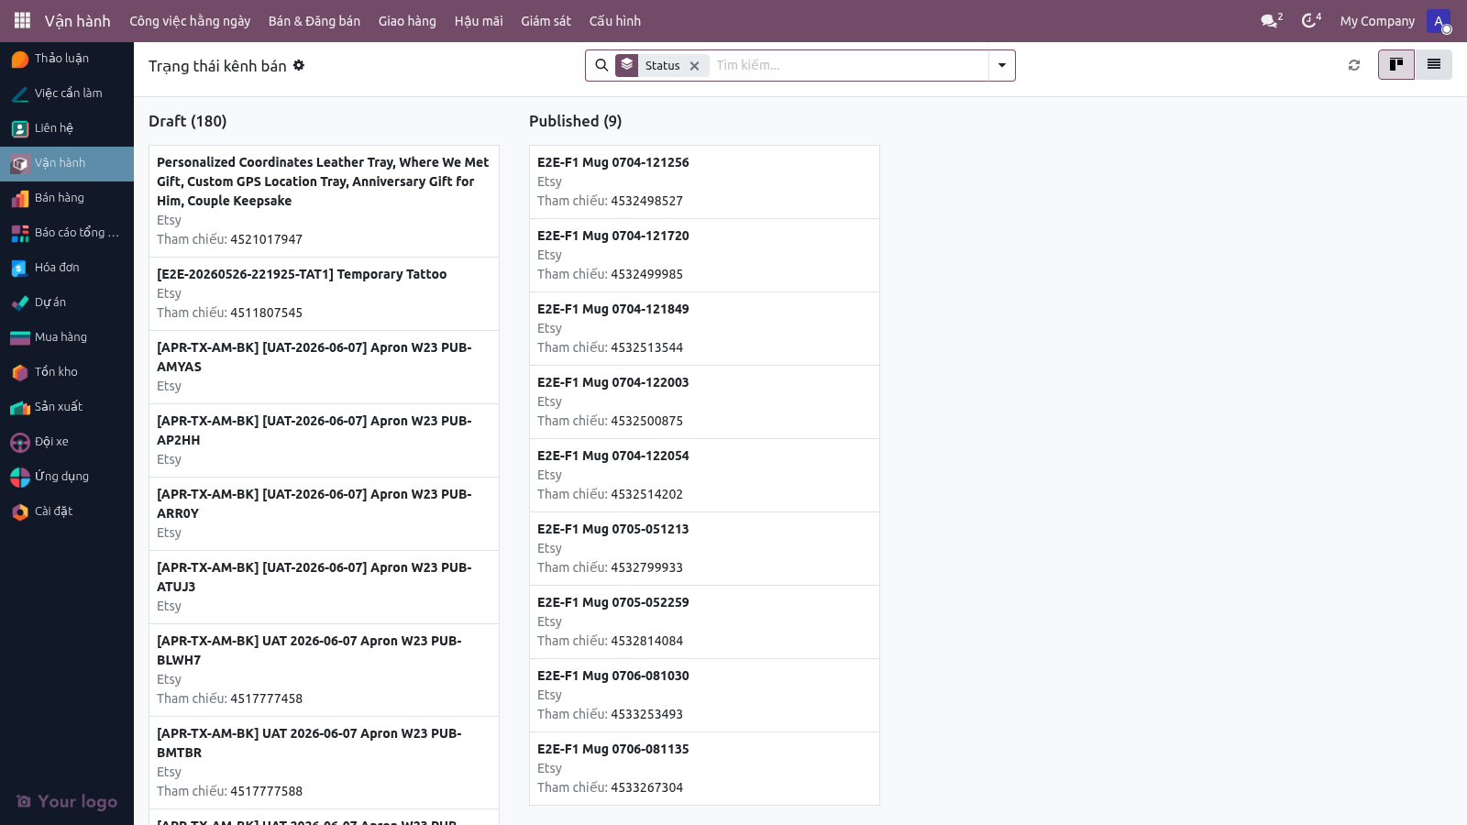Open E2E-F1 Mug 0704-122054 card

pos(704,475)
